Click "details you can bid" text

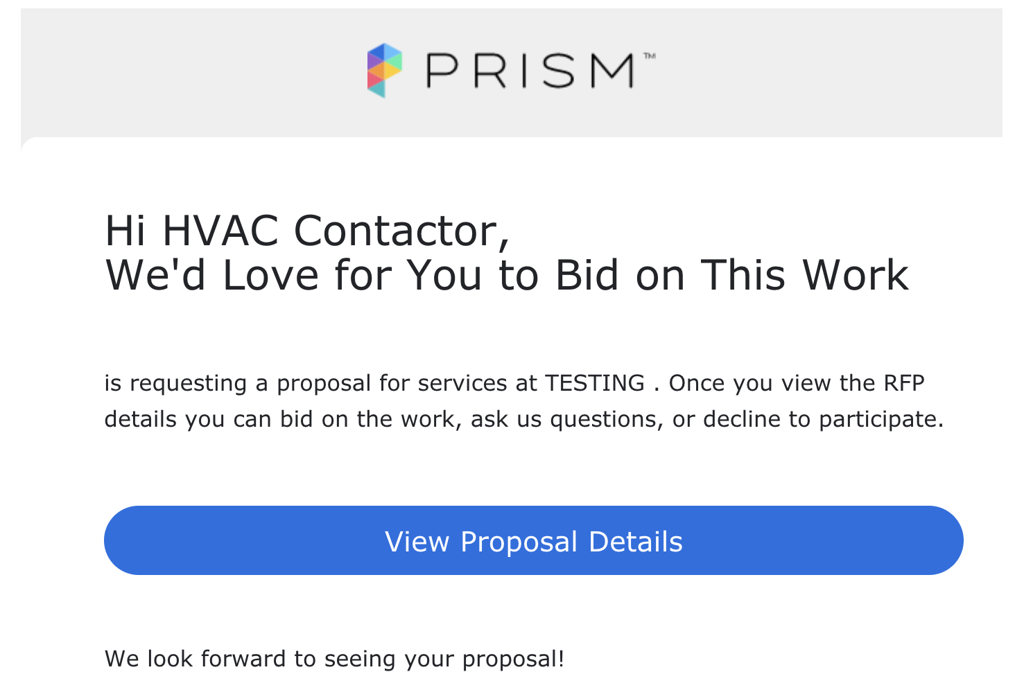pyautogui.click(x=208, y=419)
